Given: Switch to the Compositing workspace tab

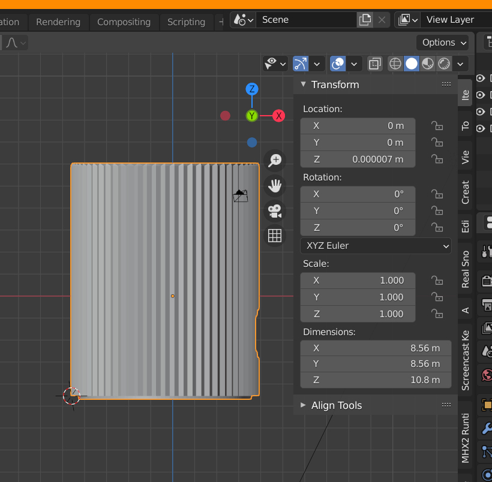Looking at the screenshot, I should coord(124,22).
